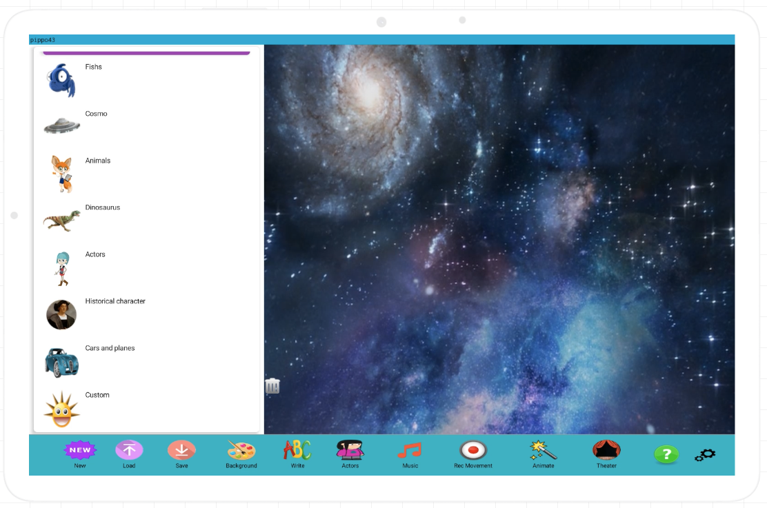Open the Load project icon
767x508 pixels.
click(129, 450)
